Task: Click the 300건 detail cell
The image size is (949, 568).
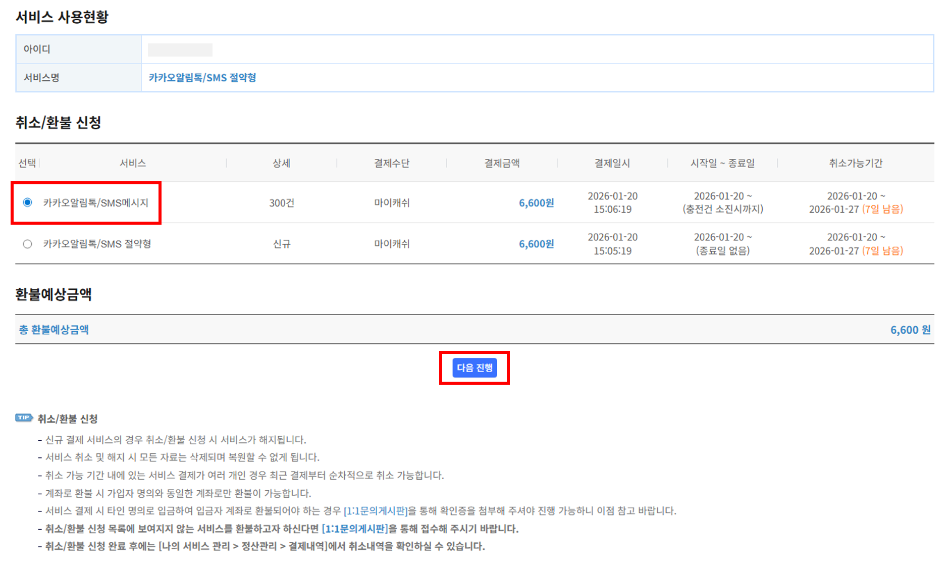Action: (281, 202)
